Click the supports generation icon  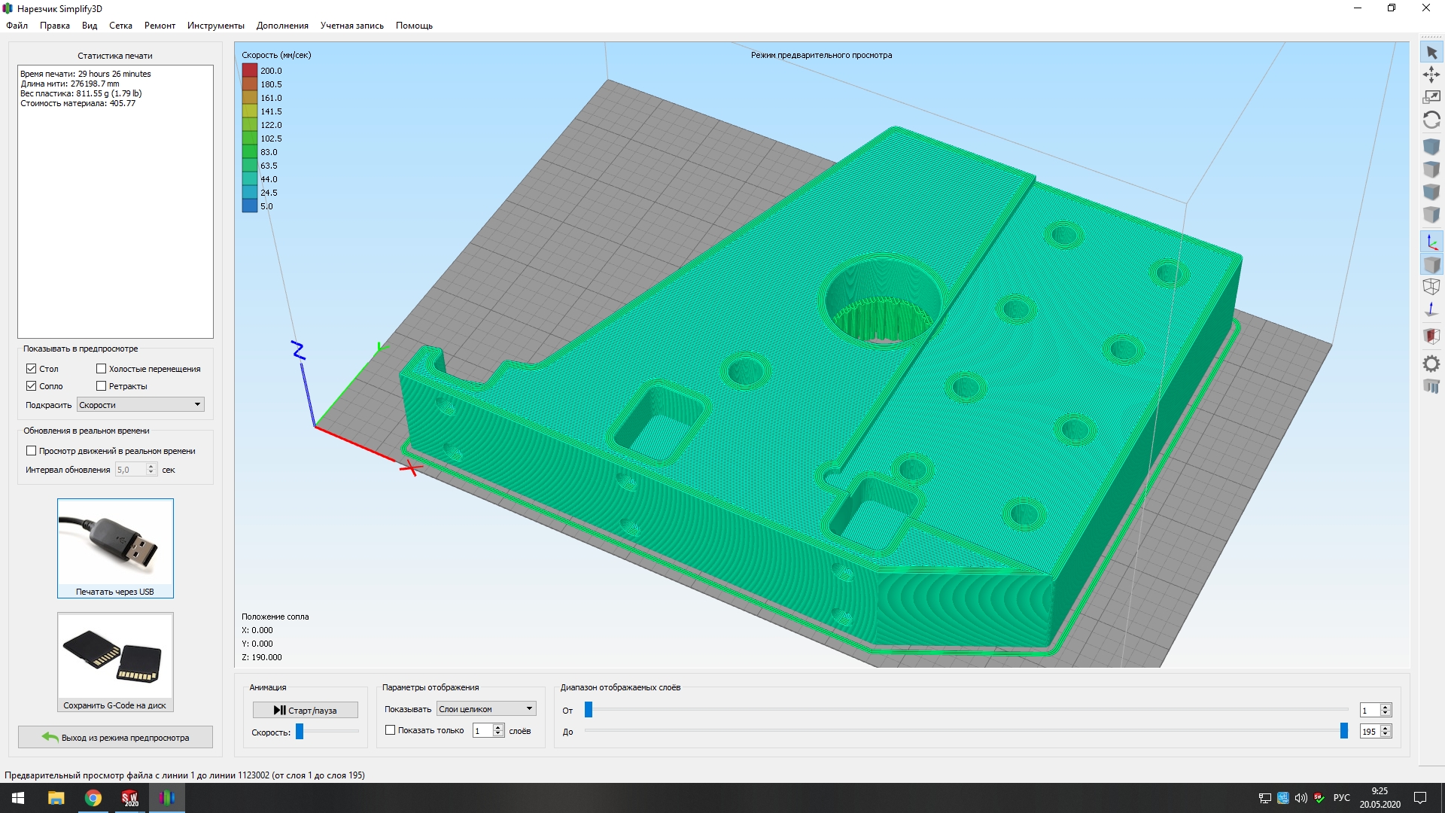coord(1431,387)
